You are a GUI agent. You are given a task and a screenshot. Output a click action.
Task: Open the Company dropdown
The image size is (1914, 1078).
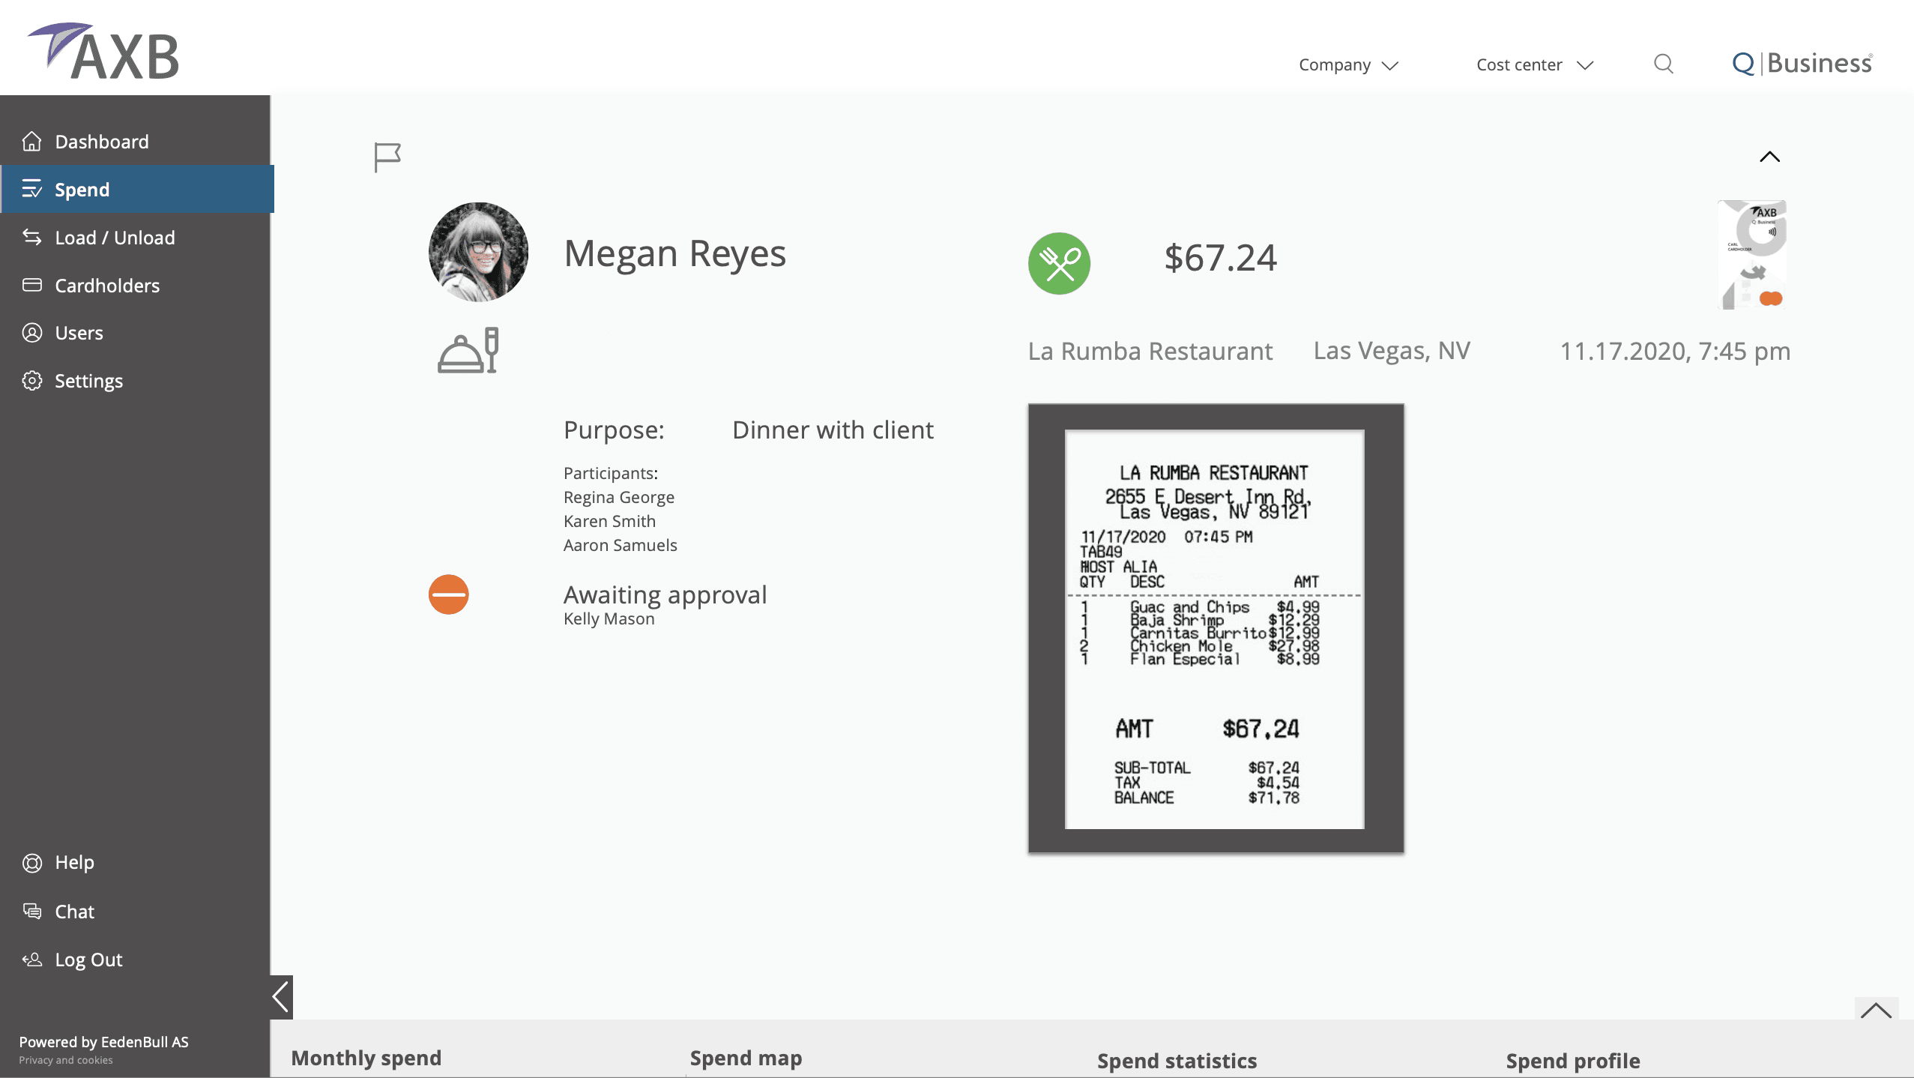pos(1347,65)
